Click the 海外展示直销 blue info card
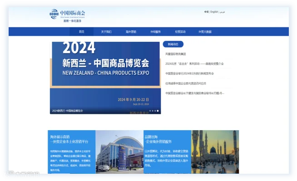The height and width of the screenshot is (181, 297). pyautogui.click(x=72, y=152)
